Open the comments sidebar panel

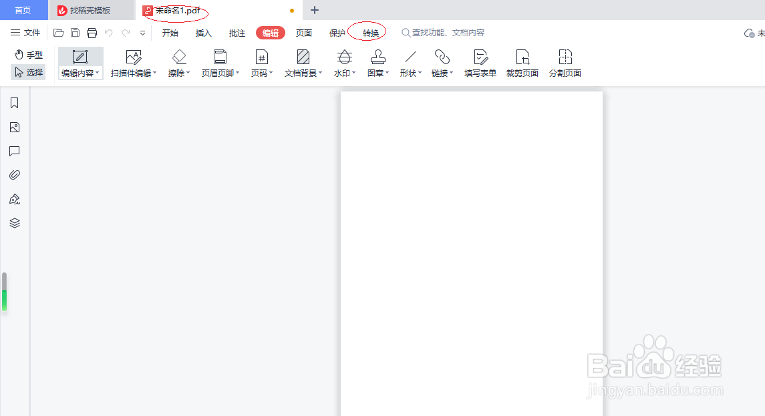(15, 151)
